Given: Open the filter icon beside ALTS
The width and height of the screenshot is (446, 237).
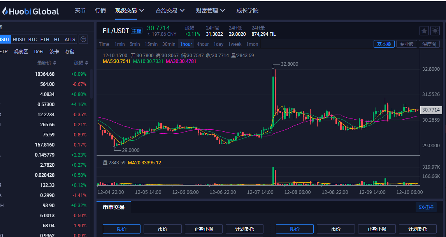Looking at the screenshot, I should pyautogui.click(x=83, y=39).
